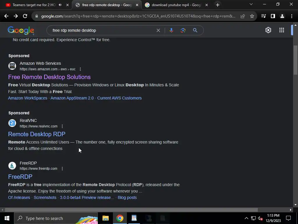The height and width of the screenshot is (224, 298).
Task: Open Google quick settings gear
Action: 268,30
